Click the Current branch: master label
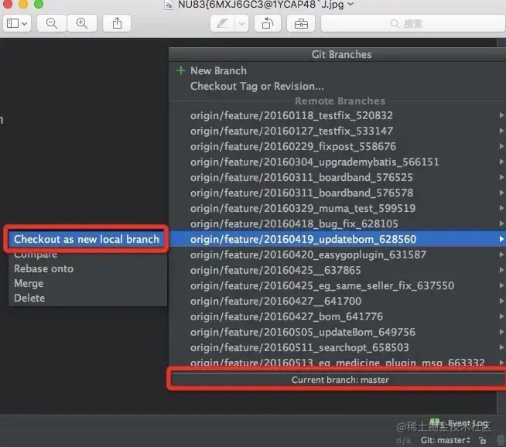 pyautogui.click(x=340, y=380)
